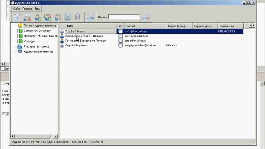The width and height of the screenshot is (265, 149).
Task: Click the ivanov@mail.com email cell
Action: click(x=136, y=36)
